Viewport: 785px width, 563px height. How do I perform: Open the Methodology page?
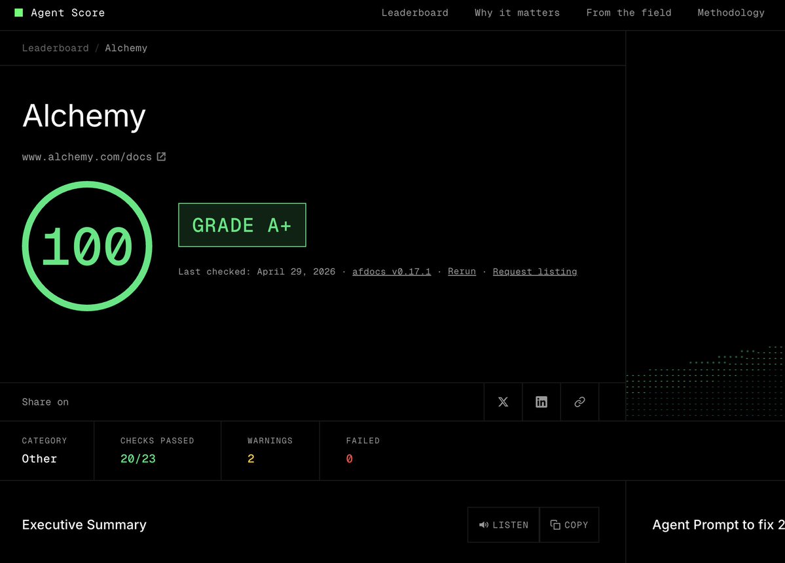(x=731, y=12)
